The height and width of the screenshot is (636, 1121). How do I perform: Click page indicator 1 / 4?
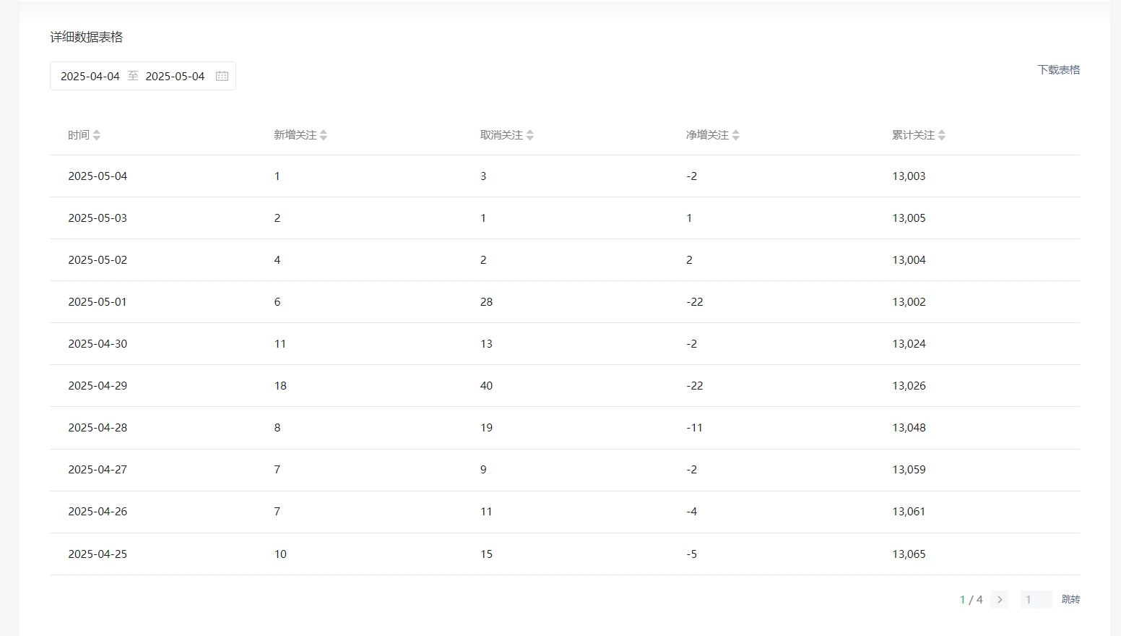[x=971, y=599]
